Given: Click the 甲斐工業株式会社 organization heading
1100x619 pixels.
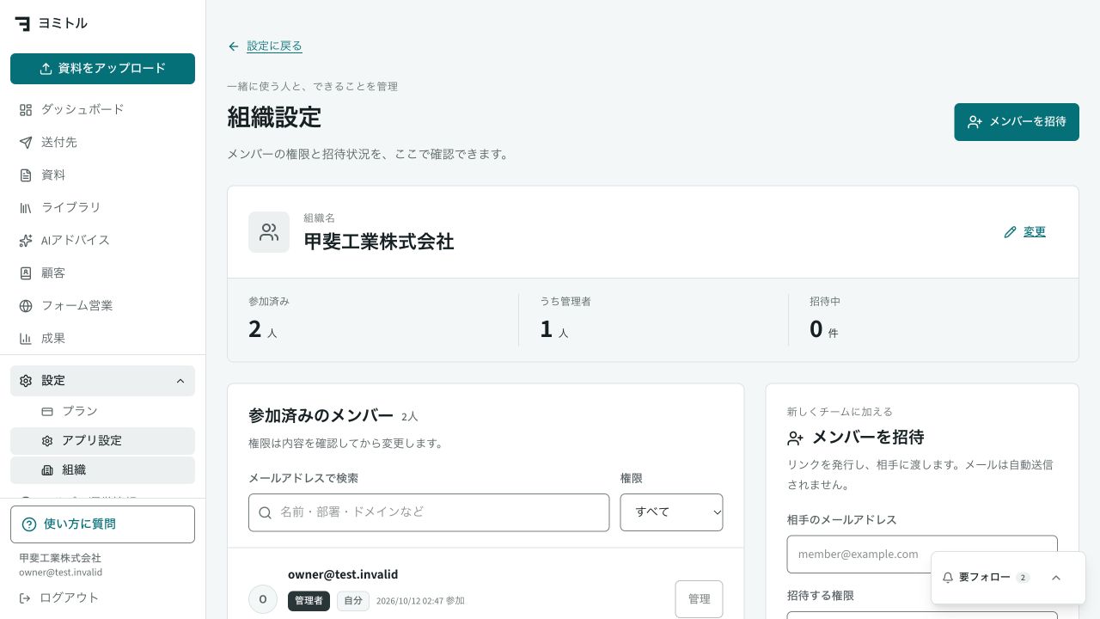Looking at the screenshot, I should pos(379,242).
